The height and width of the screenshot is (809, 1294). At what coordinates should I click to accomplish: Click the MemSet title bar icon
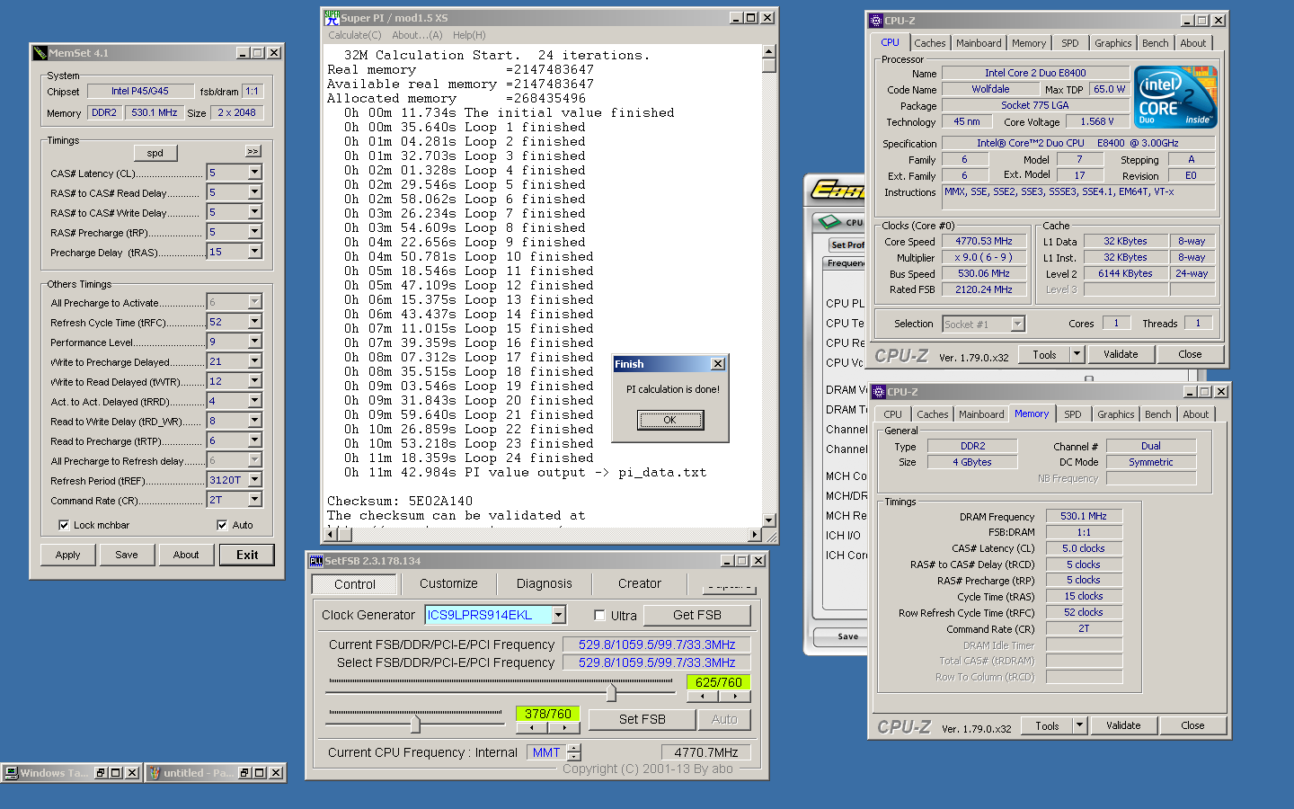[x=40, y=53]
